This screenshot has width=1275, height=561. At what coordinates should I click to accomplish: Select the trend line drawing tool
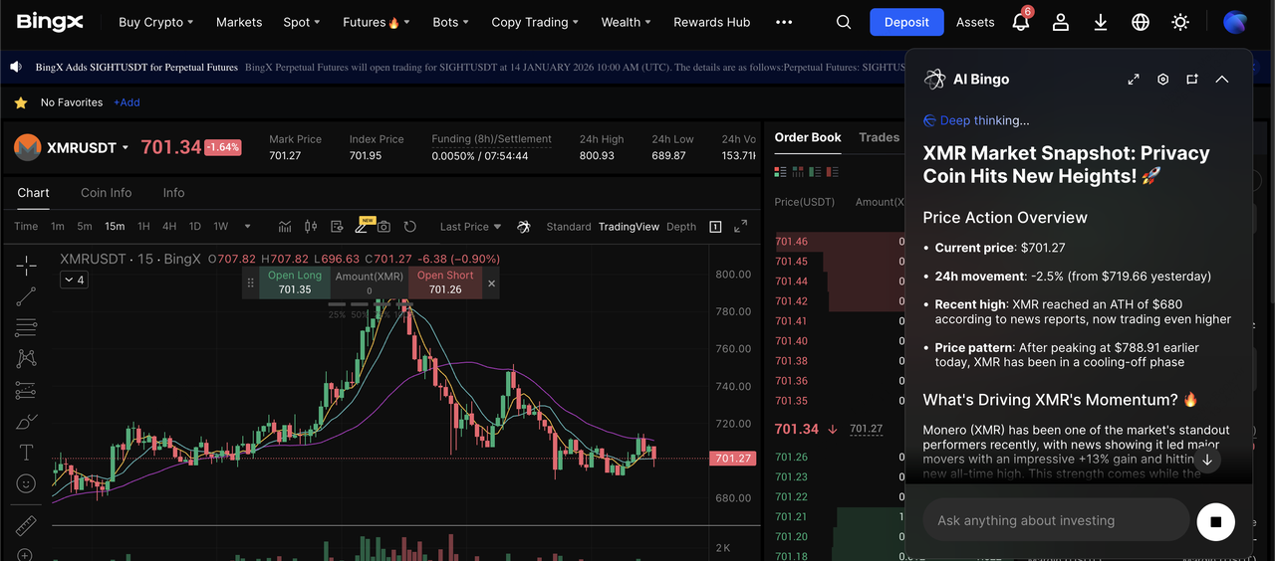(x=26, y=295)
